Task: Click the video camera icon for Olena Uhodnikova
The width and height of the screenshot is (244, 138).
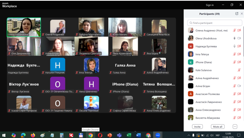Action: [x=239, y=38]
